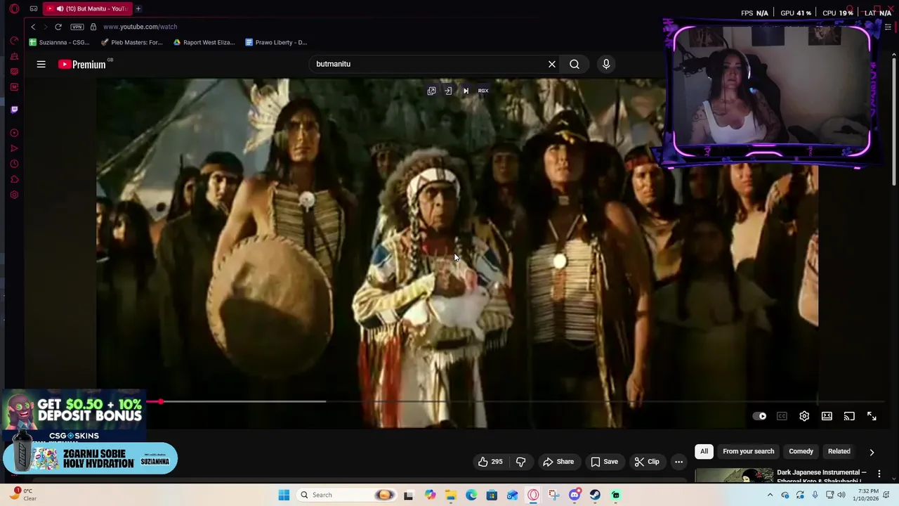Click the CSGO-Skins deposit bonus banner
The width and height of the screenshot is (899, 506).
tap(74, 416)
